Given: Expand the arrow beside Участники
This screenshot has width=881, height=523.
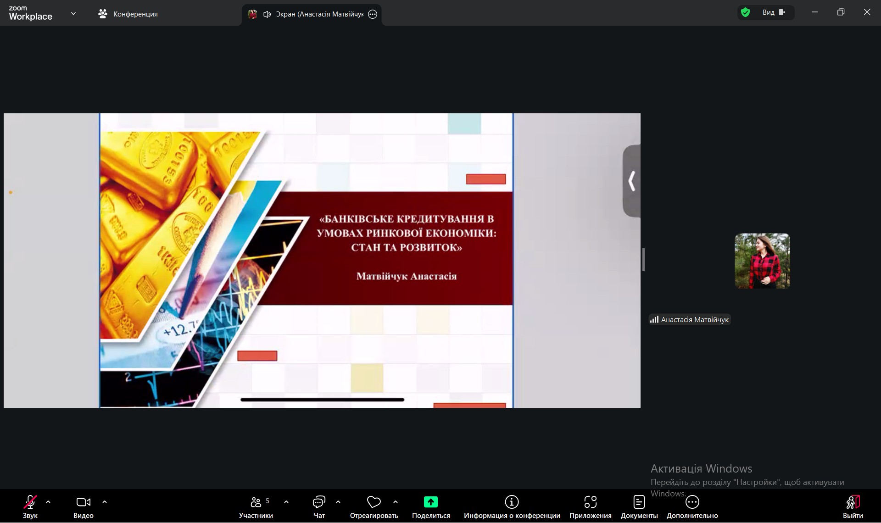Looking at the screenshot, I should click(x=286, y=502).
